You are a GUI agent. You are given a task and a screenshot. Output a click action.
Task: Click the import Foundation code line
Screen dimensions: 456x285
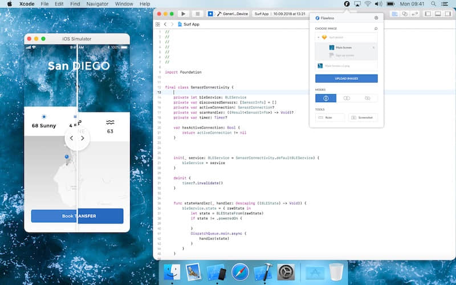pos(183,72)
